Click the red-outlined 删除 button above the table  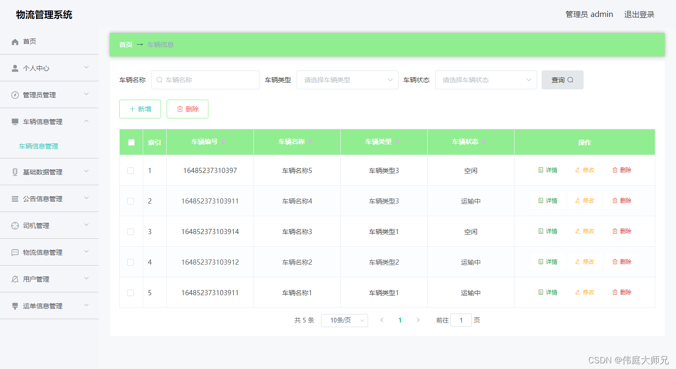tap(187, 109)
